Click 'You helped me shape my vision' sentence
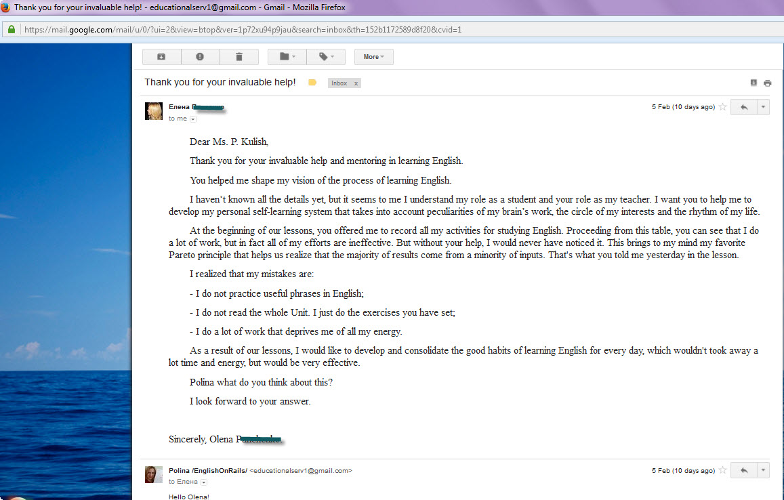Image resolution: width=784 pixels, height=500 pixels. click(321, 180)
